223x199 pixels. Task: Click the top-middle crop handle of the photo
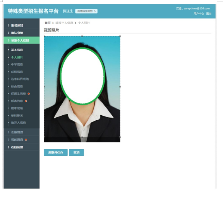coord(82,36)
